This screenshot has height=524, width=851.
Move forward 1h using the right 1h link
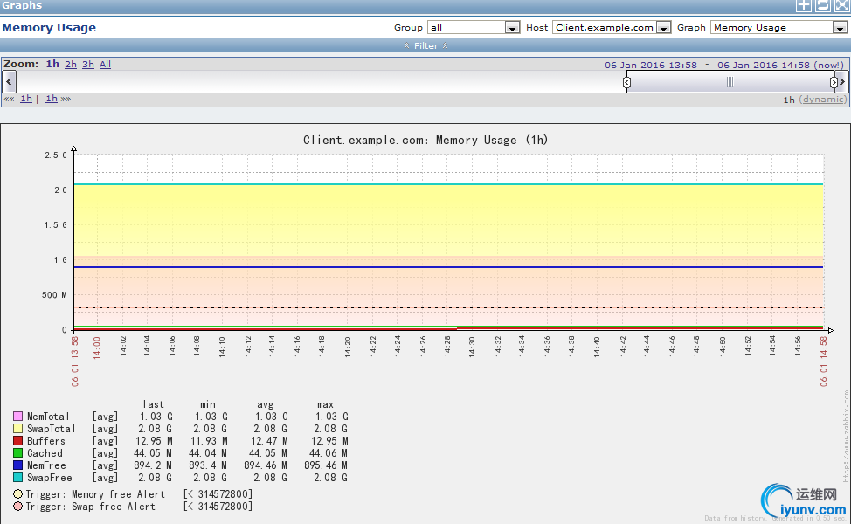52,99
